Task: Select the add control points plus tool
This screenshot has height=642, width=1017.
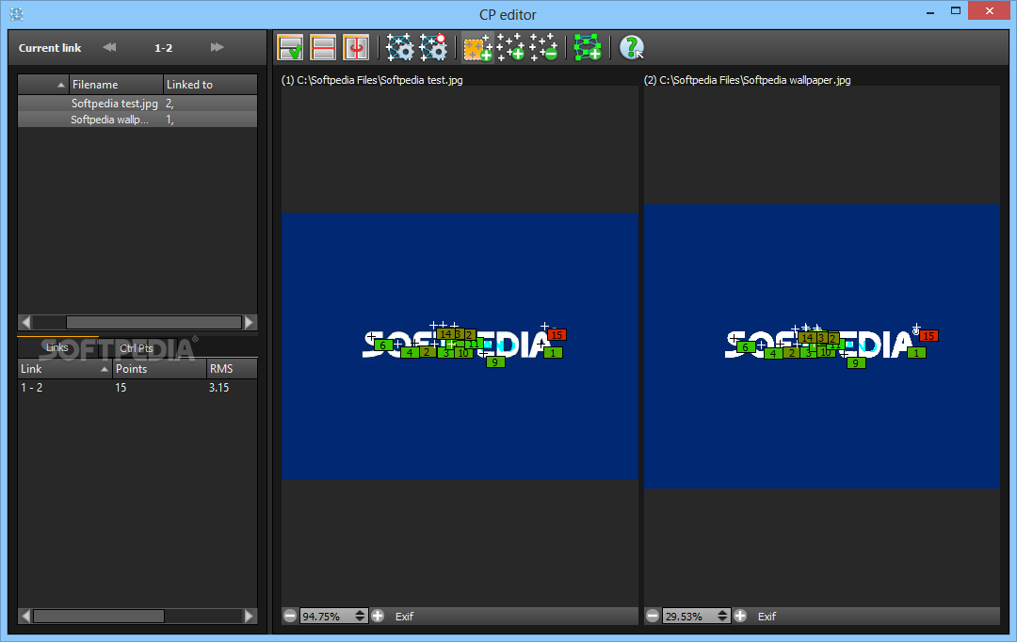Action: click(510, 47)
